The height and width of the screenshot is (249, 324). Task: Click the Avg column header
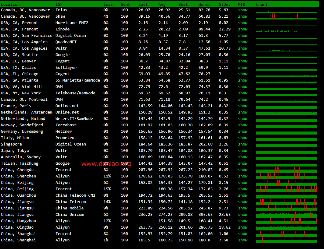162,4
